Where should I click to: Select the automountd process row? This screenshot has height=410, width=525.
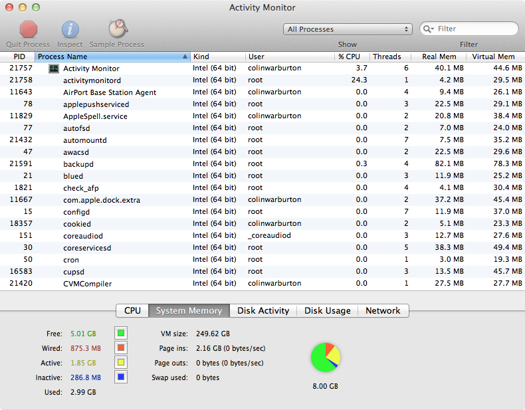262,140
